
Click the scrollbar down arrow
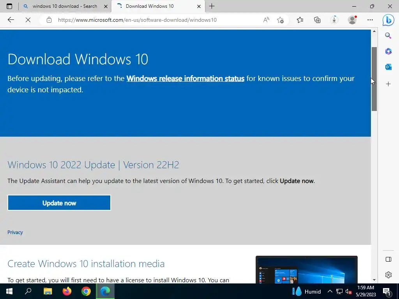coord(374,280)
